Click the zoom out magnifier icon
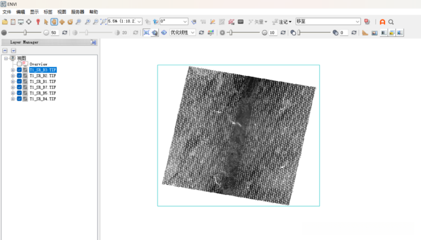 (96, 22)
